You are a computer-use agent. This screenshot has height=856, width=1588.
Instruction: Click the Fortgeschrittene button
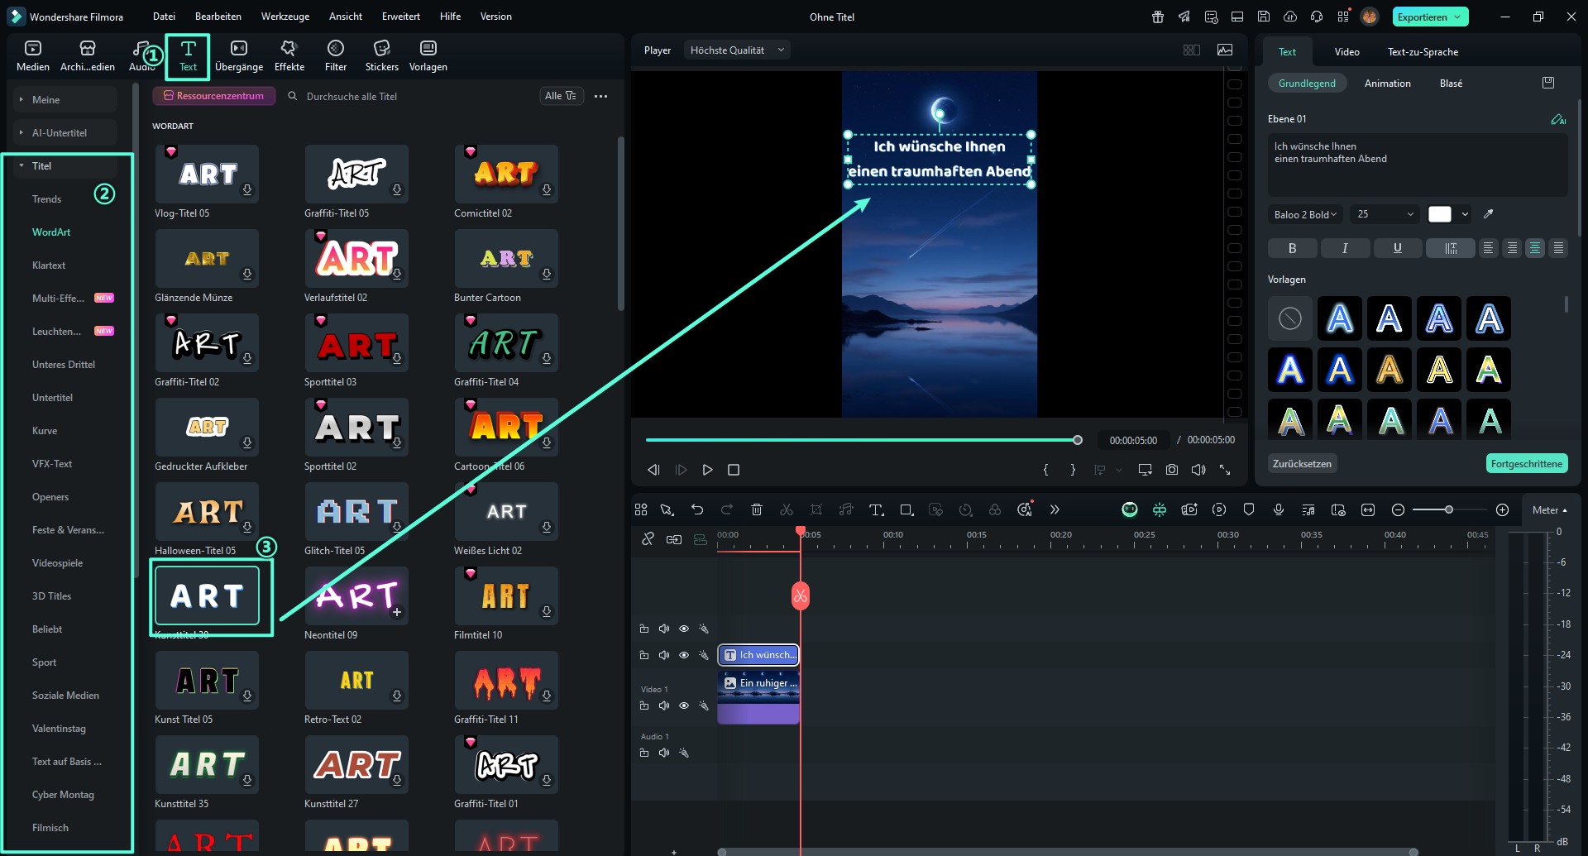(1526, 464)
